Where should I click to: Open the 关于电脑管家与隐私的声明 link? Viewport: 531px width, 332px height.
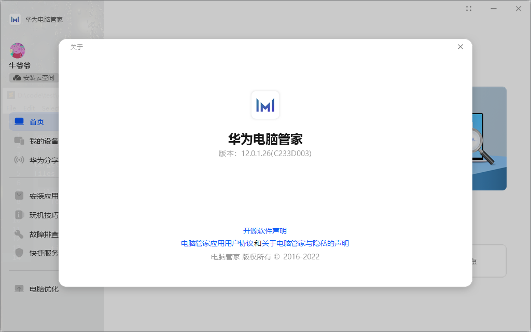(305, 243)
